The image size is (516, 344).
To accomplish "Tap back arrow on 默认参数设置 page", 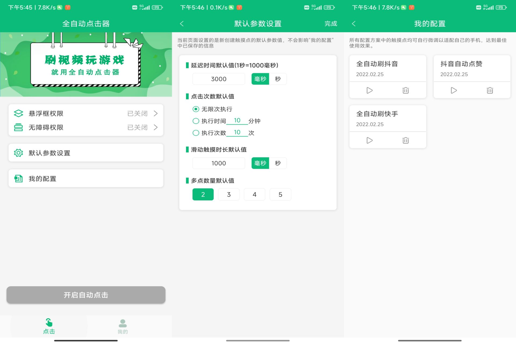I will tap(182, 24).
